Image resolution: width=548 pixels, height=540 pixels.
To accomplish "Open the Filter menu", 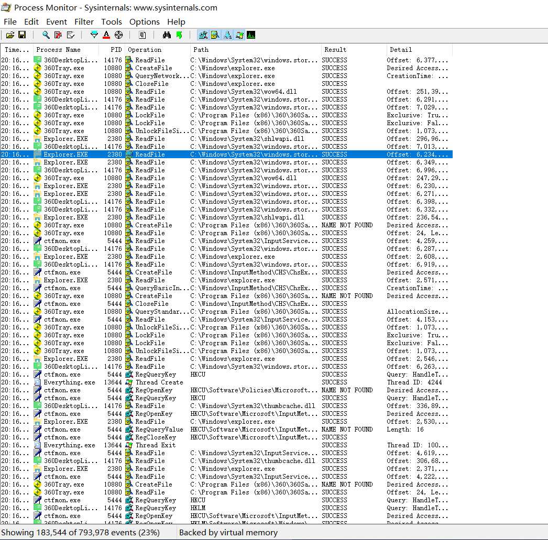I will 84,21.
